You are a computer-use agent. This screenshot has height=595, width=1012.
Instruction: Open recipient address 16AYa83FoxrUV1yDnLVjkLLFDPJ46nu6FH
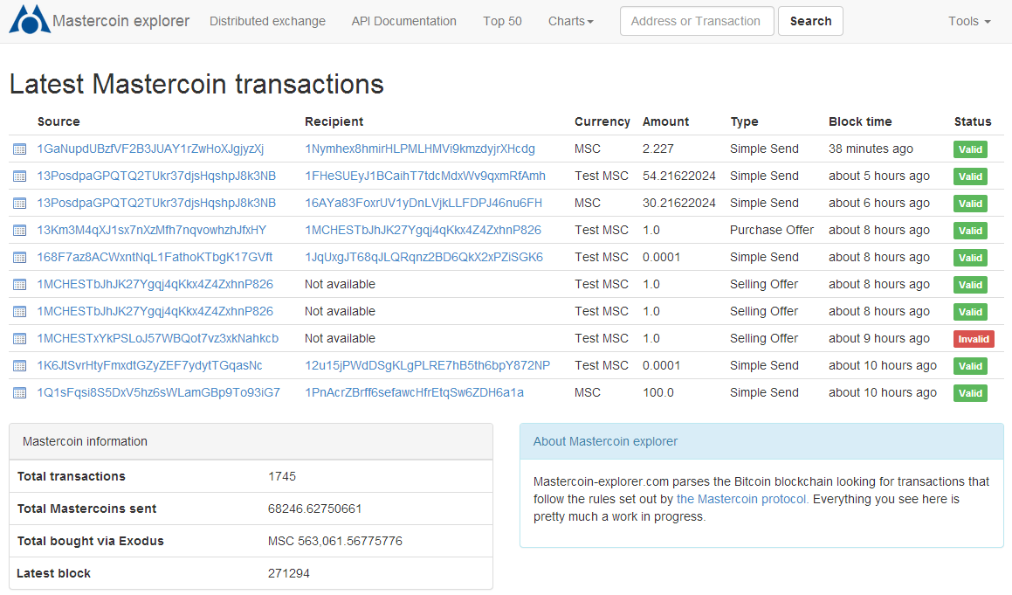pyautogui.click(x=423, y=203)
